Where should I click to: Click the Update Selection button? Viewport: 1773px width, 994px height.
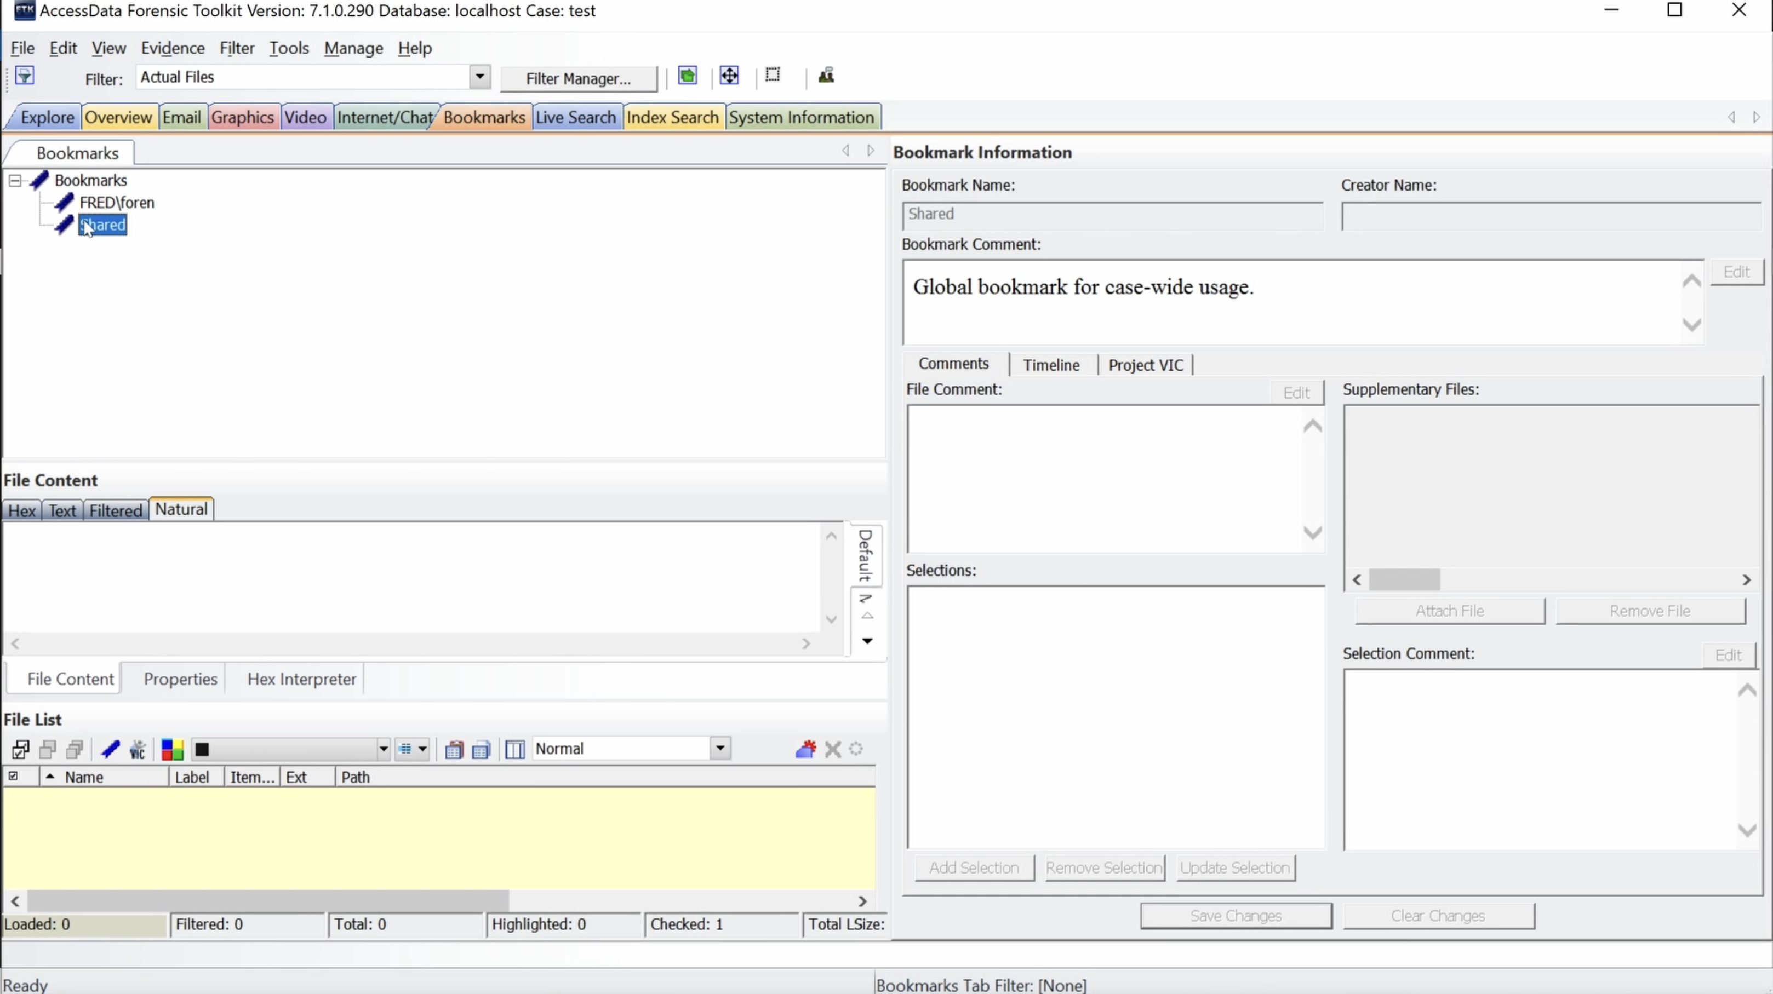(1236, 868)
